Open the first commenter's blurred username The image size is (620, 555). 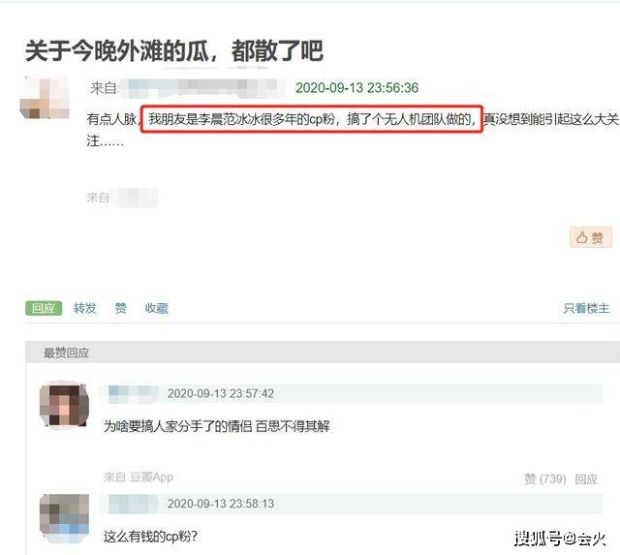point(133,393)
